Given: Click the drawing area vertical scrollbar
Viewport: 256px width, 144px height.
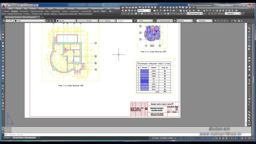Looking at the screenshot, I should [x=246, y=74].
